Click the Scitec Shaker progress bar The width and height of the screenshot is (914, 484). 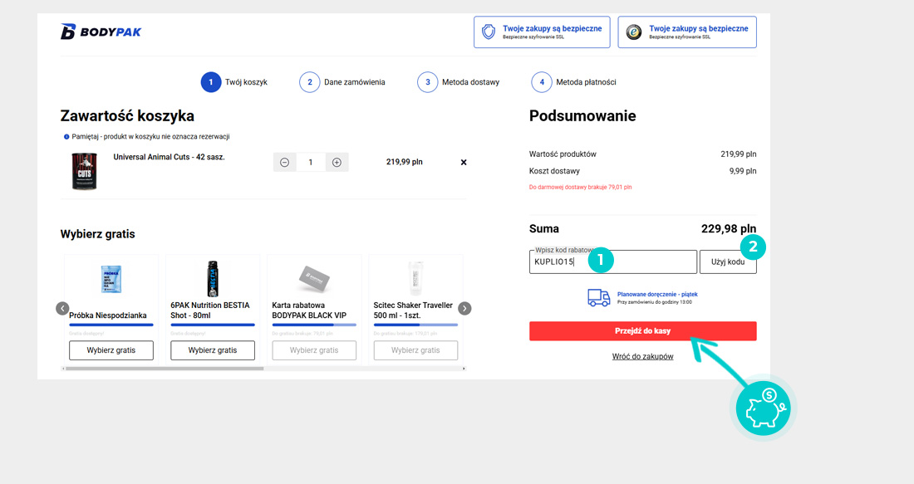[415, 325]
